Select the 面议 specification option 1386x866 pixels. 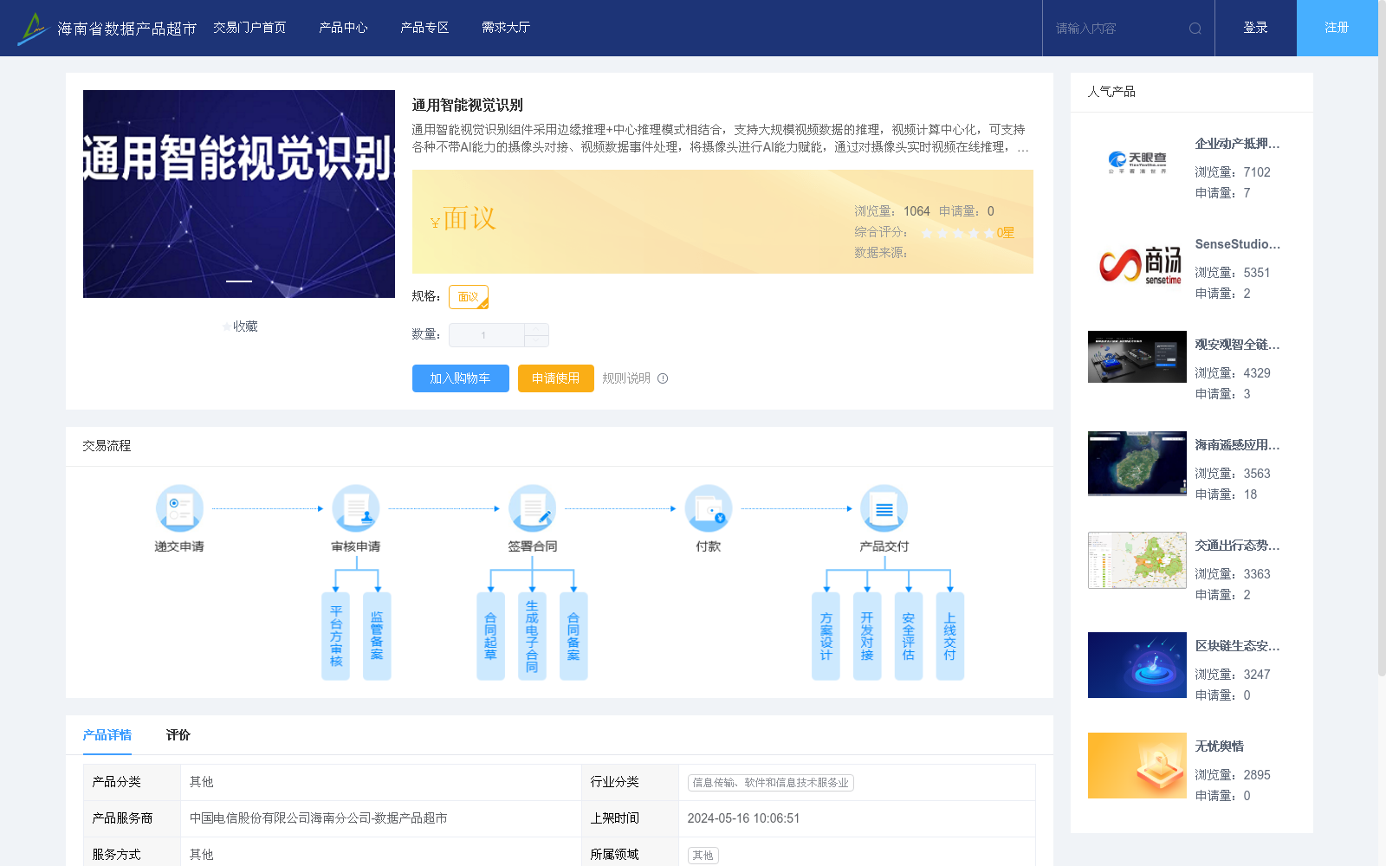[x=469, y=297]
